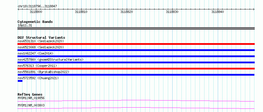Screen dimensions: 263x112
Task: Select the blue nsv4257860 variant bar
Action: click(x=136, y=62)
